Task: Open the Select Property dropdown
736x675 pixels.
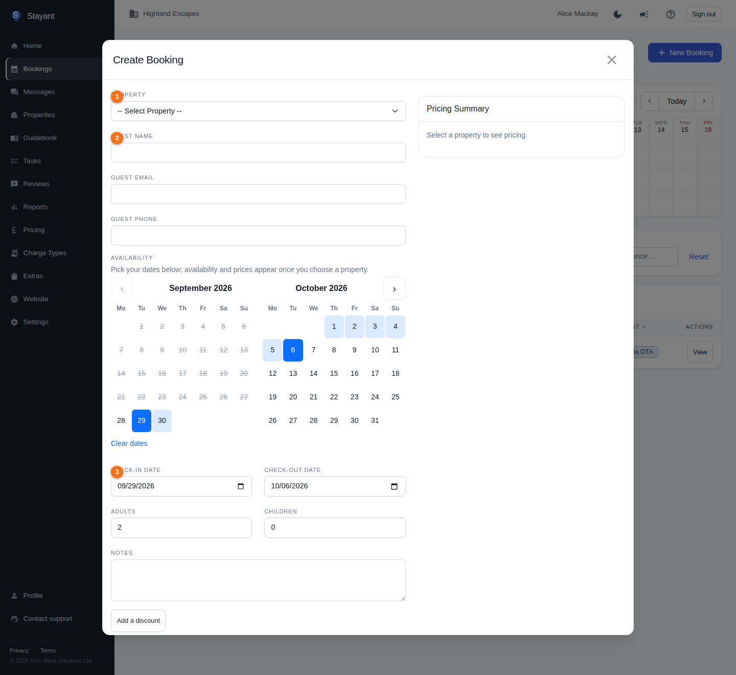Action: [258, 111]
